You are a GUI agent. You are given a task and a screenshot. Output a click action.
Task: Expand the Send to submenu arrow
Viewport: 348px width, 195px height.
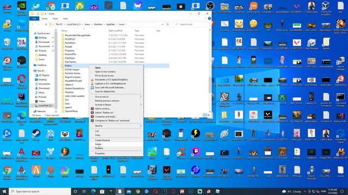pos(141,126)
